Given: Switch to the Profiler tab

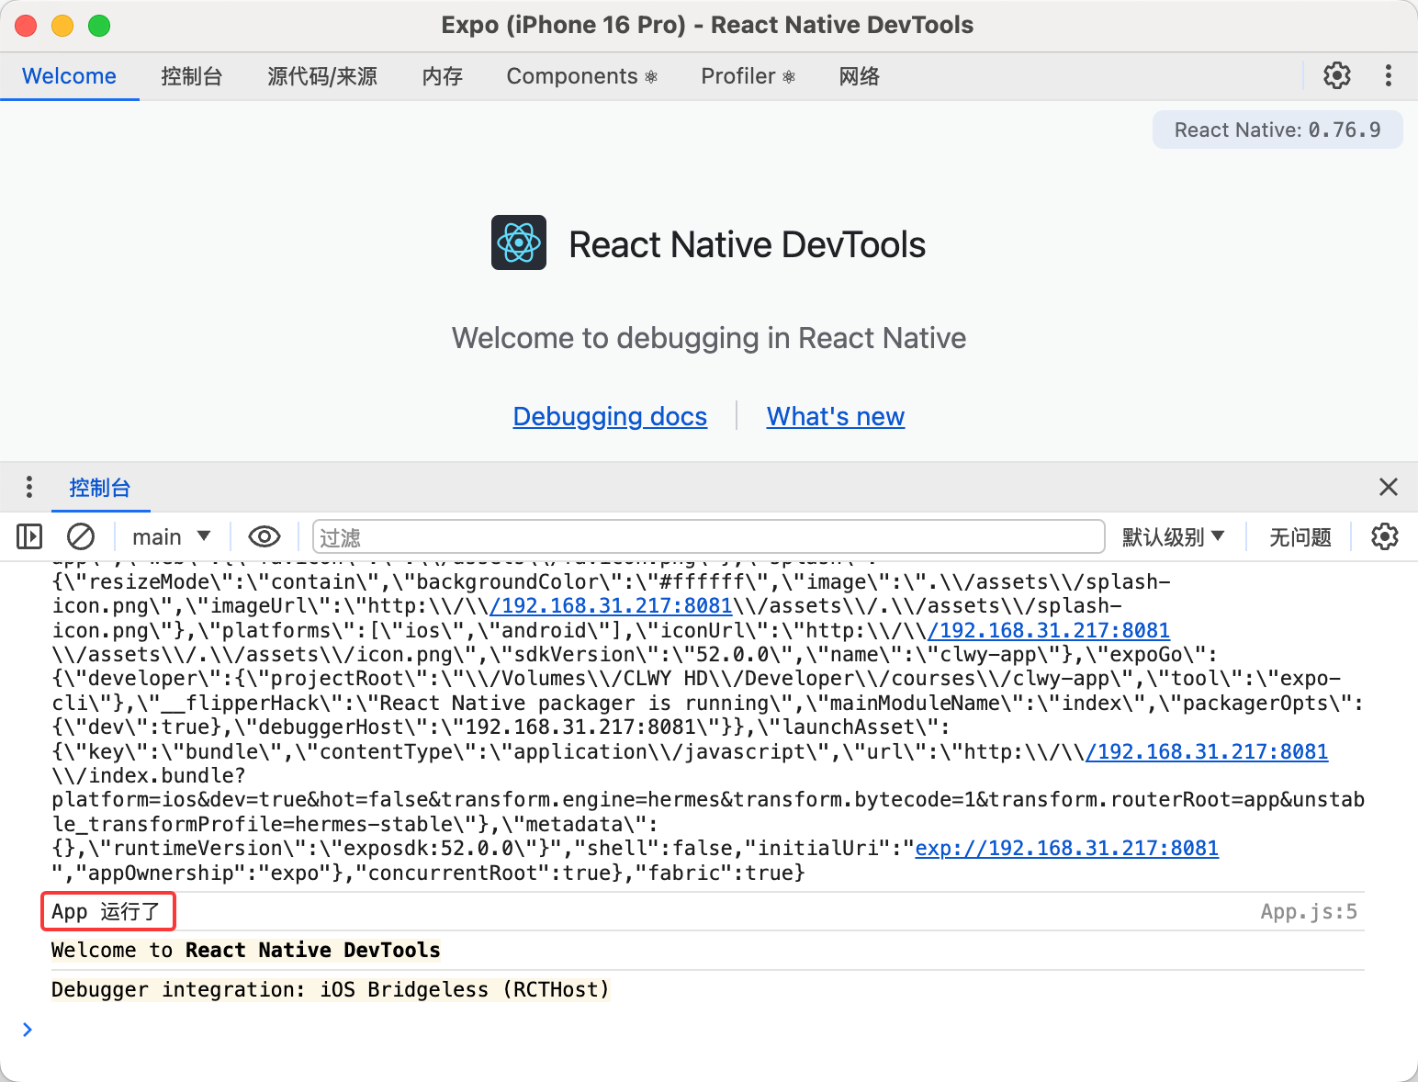Looking at the screenshot, I should tap(748, 76).
